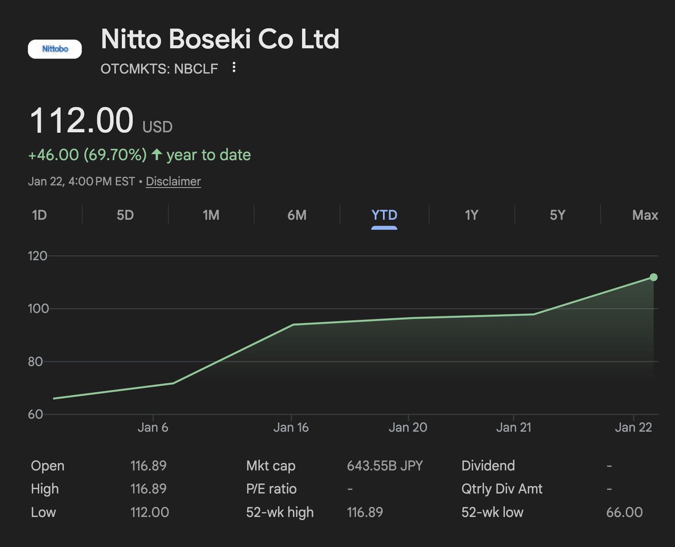The width and height of the screenshot is (675, 547).
Task: Click the Jan 21 axis label
Action: [x=514, y=428]
